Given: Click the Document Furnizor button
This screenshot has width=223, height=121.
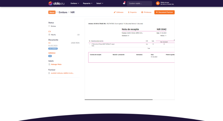Looking at the screenshot, I should pyautogui.click(x=165, y=12).
